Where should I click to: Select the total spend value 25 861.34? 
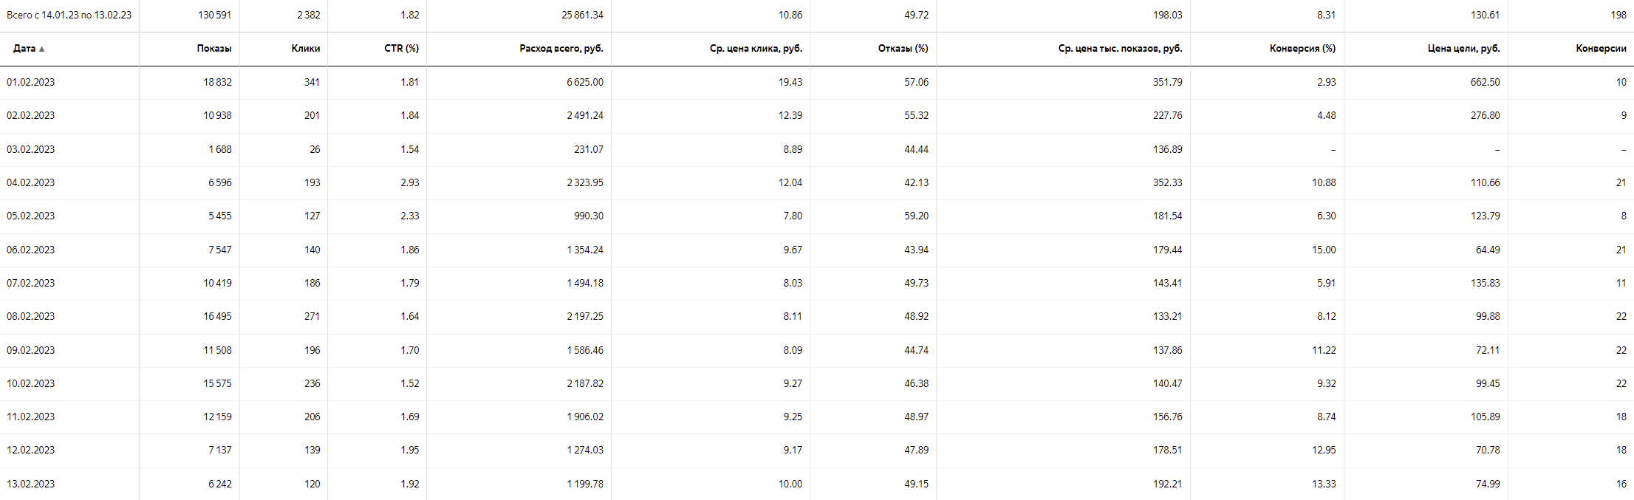[582, 15]
